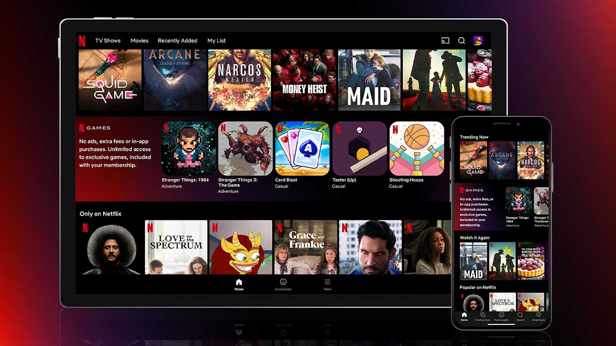616x346 pixels.
Task: Select the yellow horned cartoon monster thumbnail on the tablet
Action: (x=241, y=247)
